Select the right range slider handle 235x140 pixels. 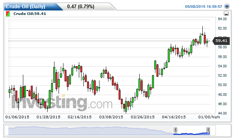coord(208,130)
